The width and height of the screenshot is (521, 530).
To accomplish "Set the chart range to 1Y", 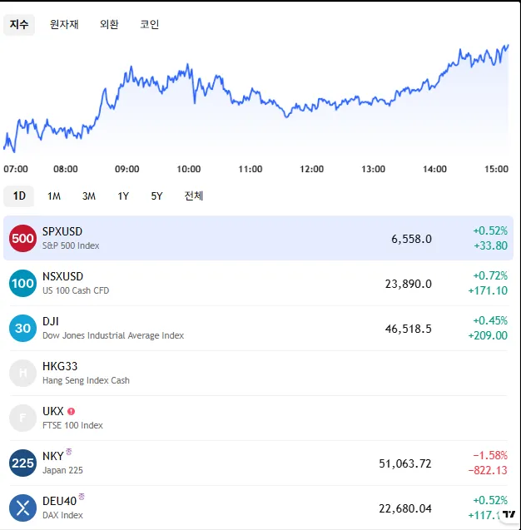I will (123, 196).
